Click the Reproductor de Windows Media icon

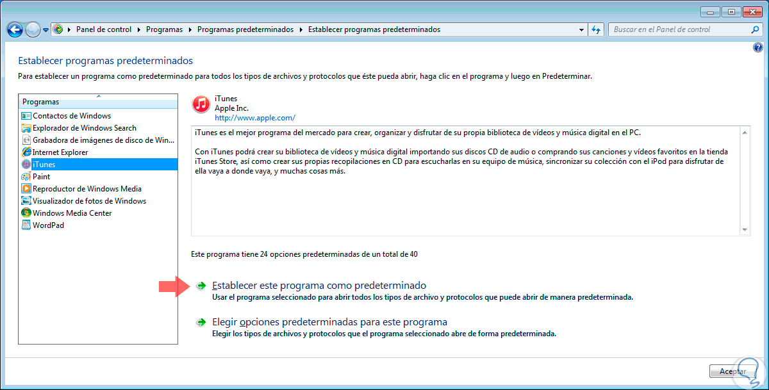(26, 189)
